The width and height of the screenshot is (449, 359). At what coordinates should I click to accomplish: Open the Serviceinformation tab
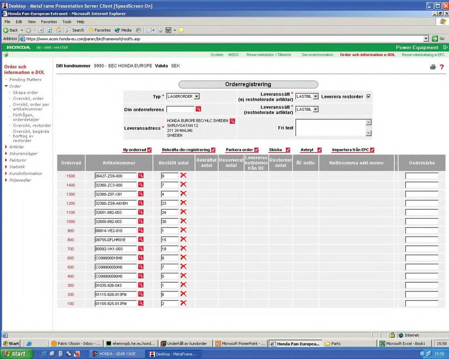point(317,55)
